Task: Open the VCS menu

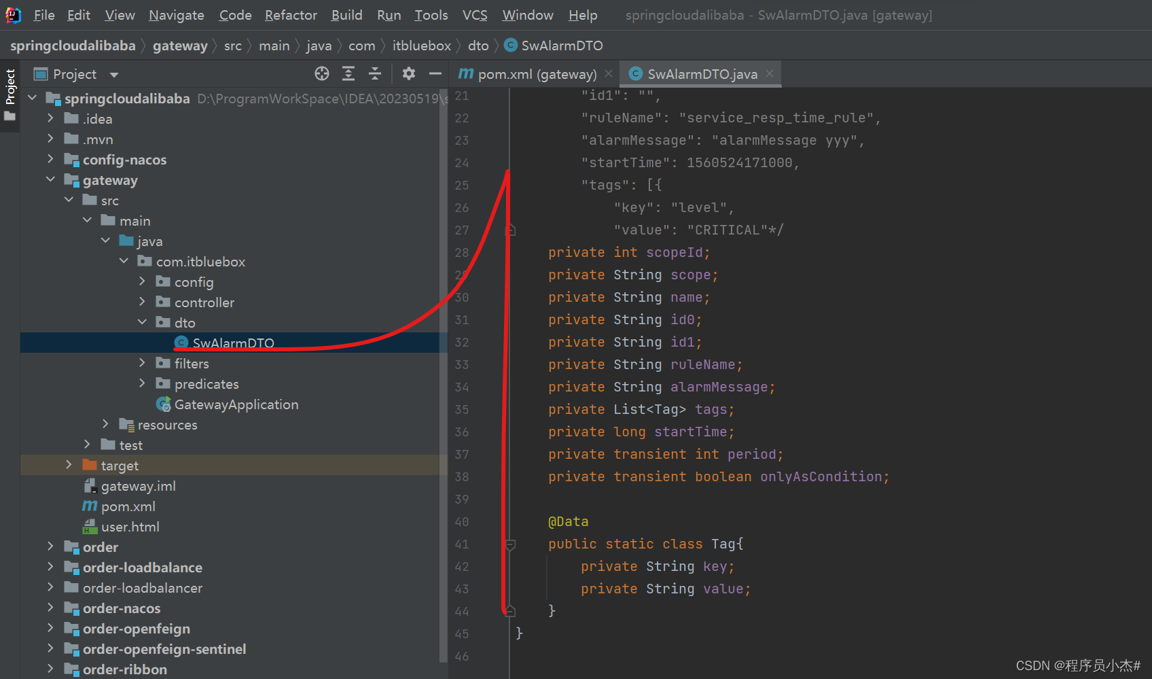Action: [475, 15]
